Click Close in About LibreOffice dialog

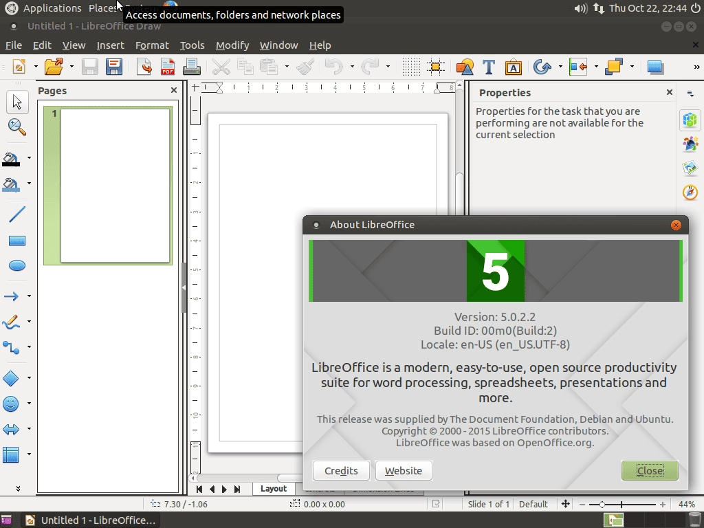650,470
